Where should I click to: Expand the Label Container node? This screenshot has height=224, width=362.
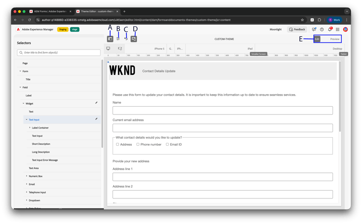coord(30,128)
